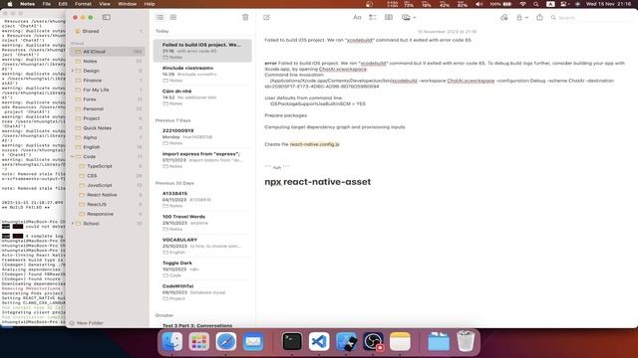Viewport: 638px width, 358px height.
Task: Open Finder from the dock
Action: tap(172, 341)
